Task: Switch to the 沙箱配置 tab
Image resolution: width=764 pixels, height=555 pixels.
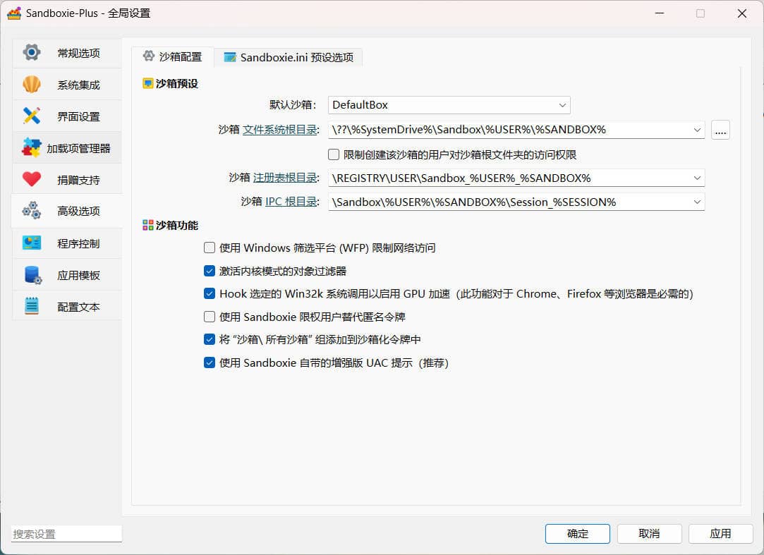Action: point(173,57)
